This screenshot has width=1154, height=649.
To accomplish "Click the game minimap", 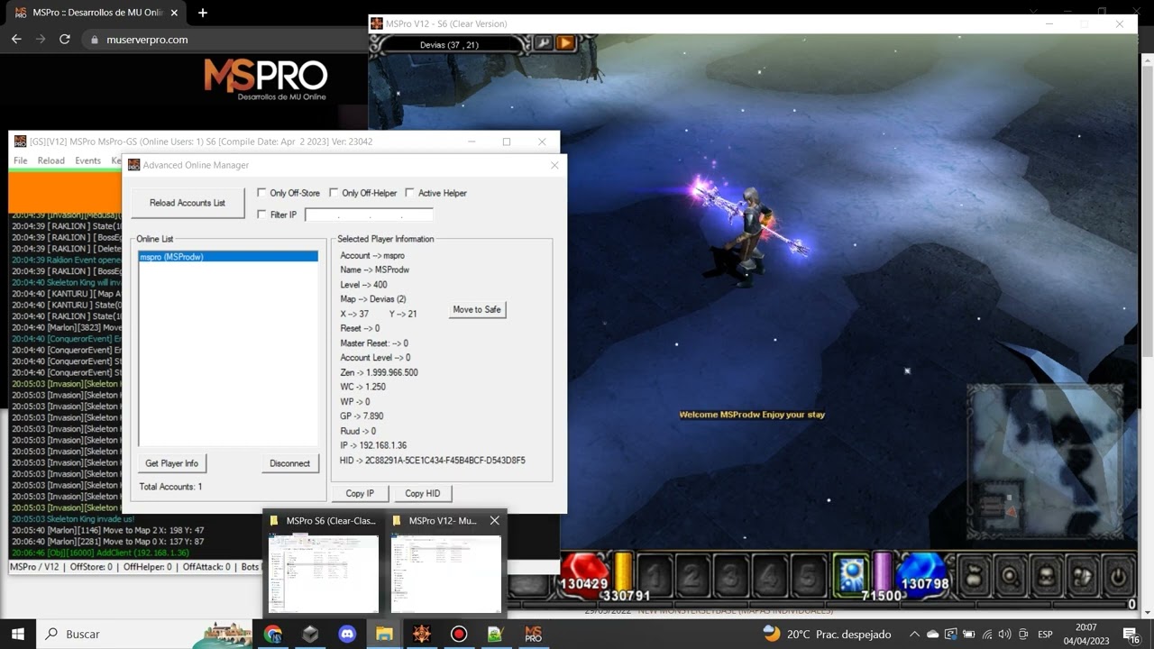I will click(x=1045, y=462).
